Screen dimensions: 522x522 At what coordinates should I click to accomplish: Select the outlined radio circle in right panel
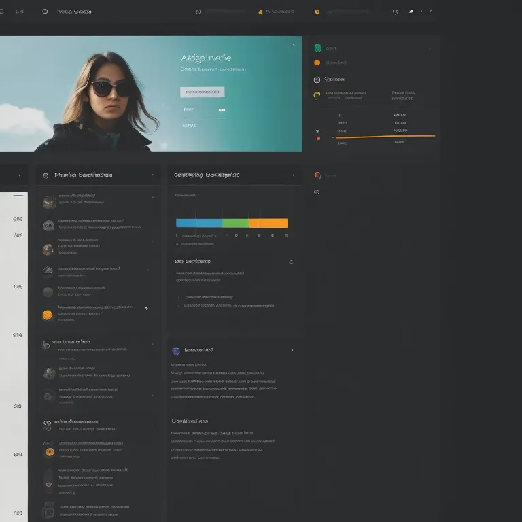(317, 192)
